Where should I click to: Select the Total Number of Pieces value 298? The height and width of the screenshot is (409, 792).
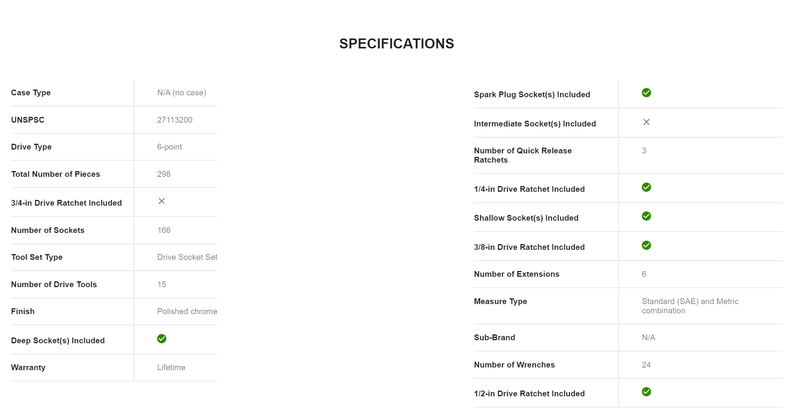164,174
